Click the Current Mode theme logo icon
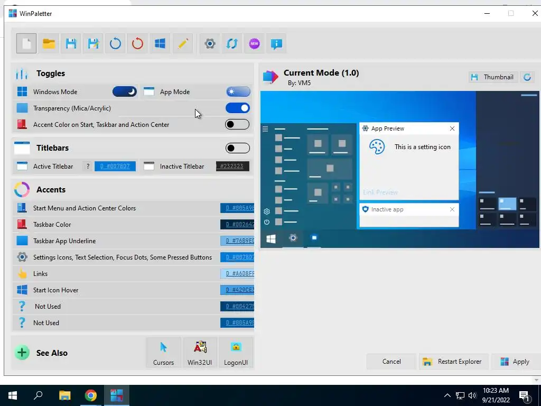Screen dimensions: 541x406 [x=270, y=76]
